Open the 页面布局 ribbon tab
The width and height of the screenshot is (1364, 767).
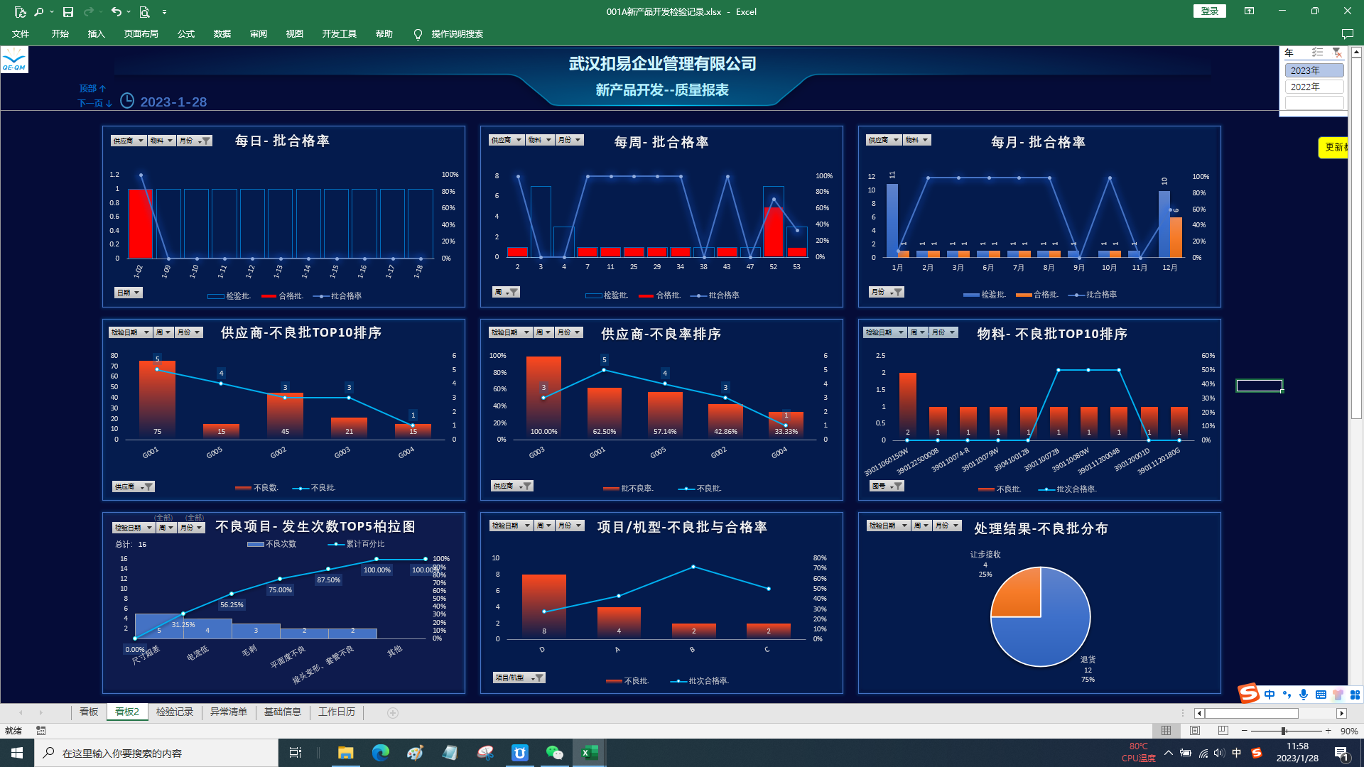coord(141,34)
